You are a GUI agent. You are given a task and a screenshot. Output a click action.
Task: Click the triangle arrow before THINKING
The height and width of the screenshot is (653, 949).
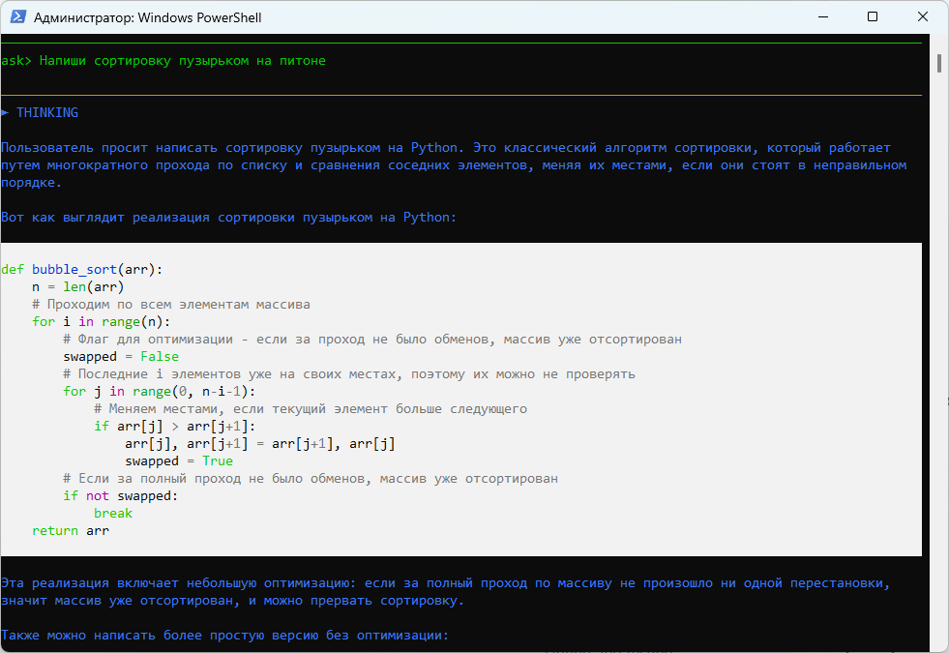(5, 113)
